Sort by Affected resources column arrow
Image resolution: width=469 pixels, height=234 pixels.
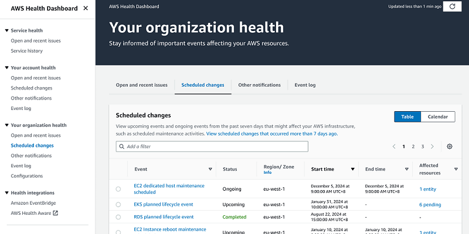pos(456,169)
